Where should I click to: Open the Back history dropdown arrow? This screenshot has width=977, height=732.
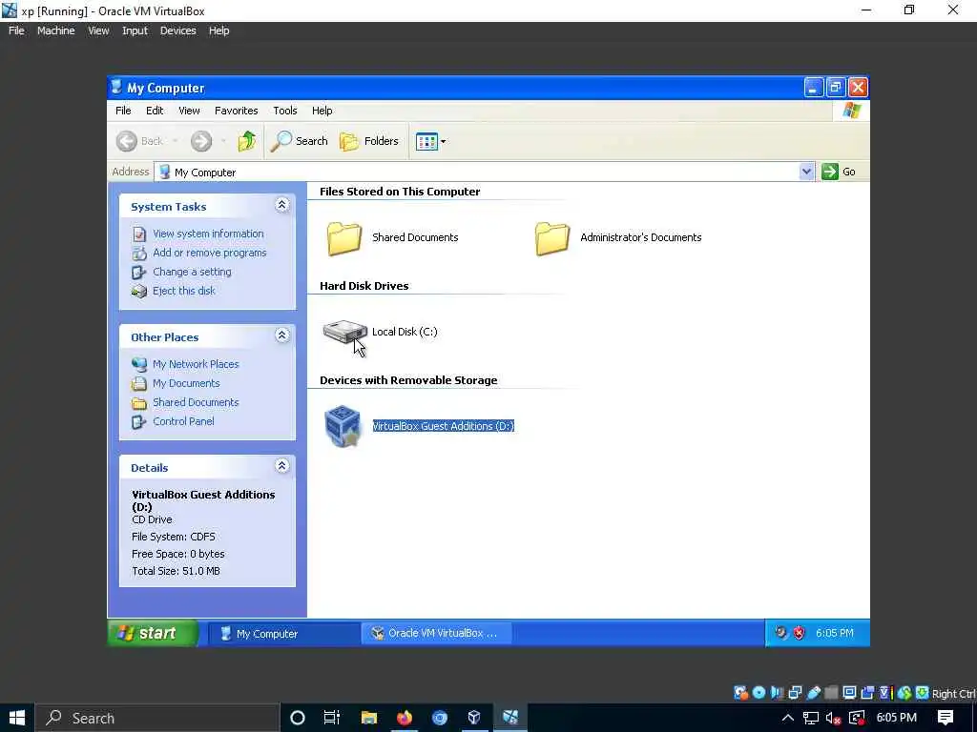176,141
